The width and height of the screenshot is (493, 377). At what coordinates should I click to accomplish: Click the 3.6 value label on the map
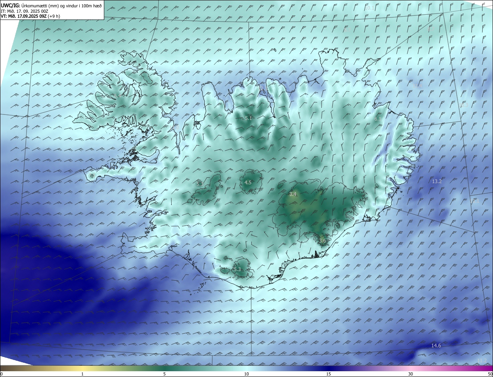coord(322,241)
